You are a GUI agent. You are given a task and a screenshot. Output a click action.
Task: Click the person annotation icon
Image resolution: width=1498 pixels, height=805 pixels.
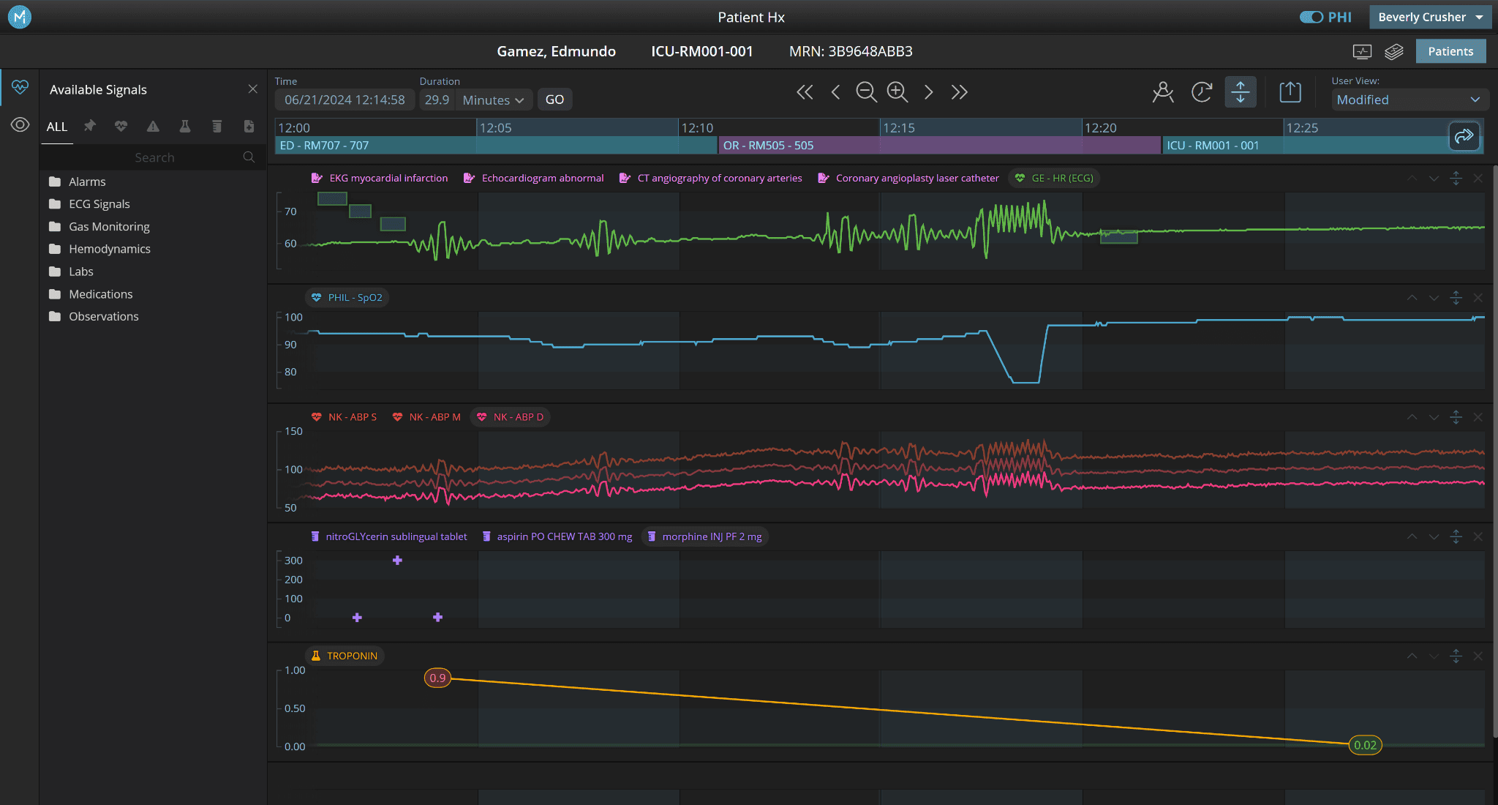click(1163, 91)
